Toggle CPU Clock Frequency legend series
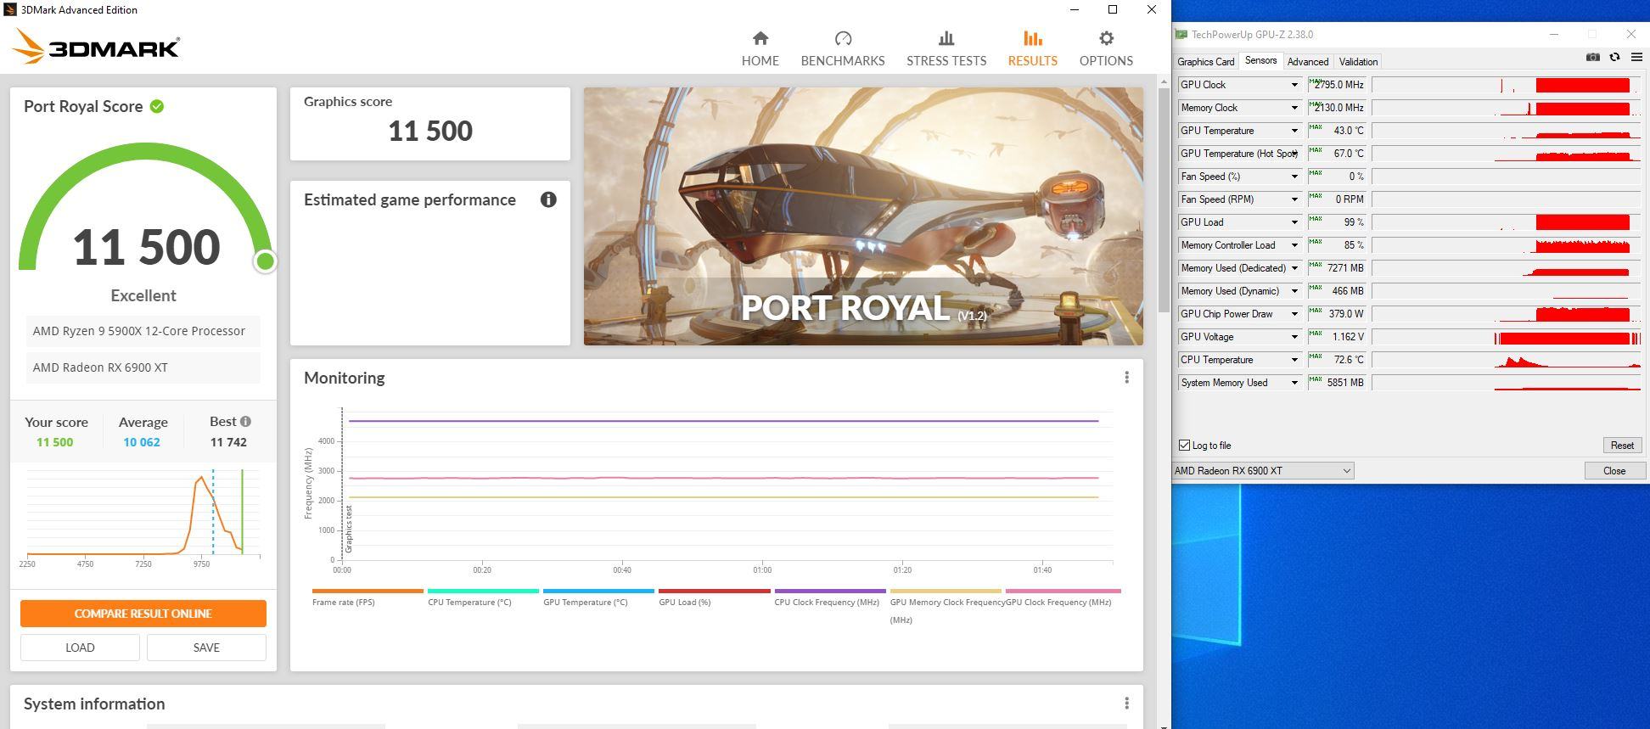This screenshot has width=1650, height=729. click(830, 597)
